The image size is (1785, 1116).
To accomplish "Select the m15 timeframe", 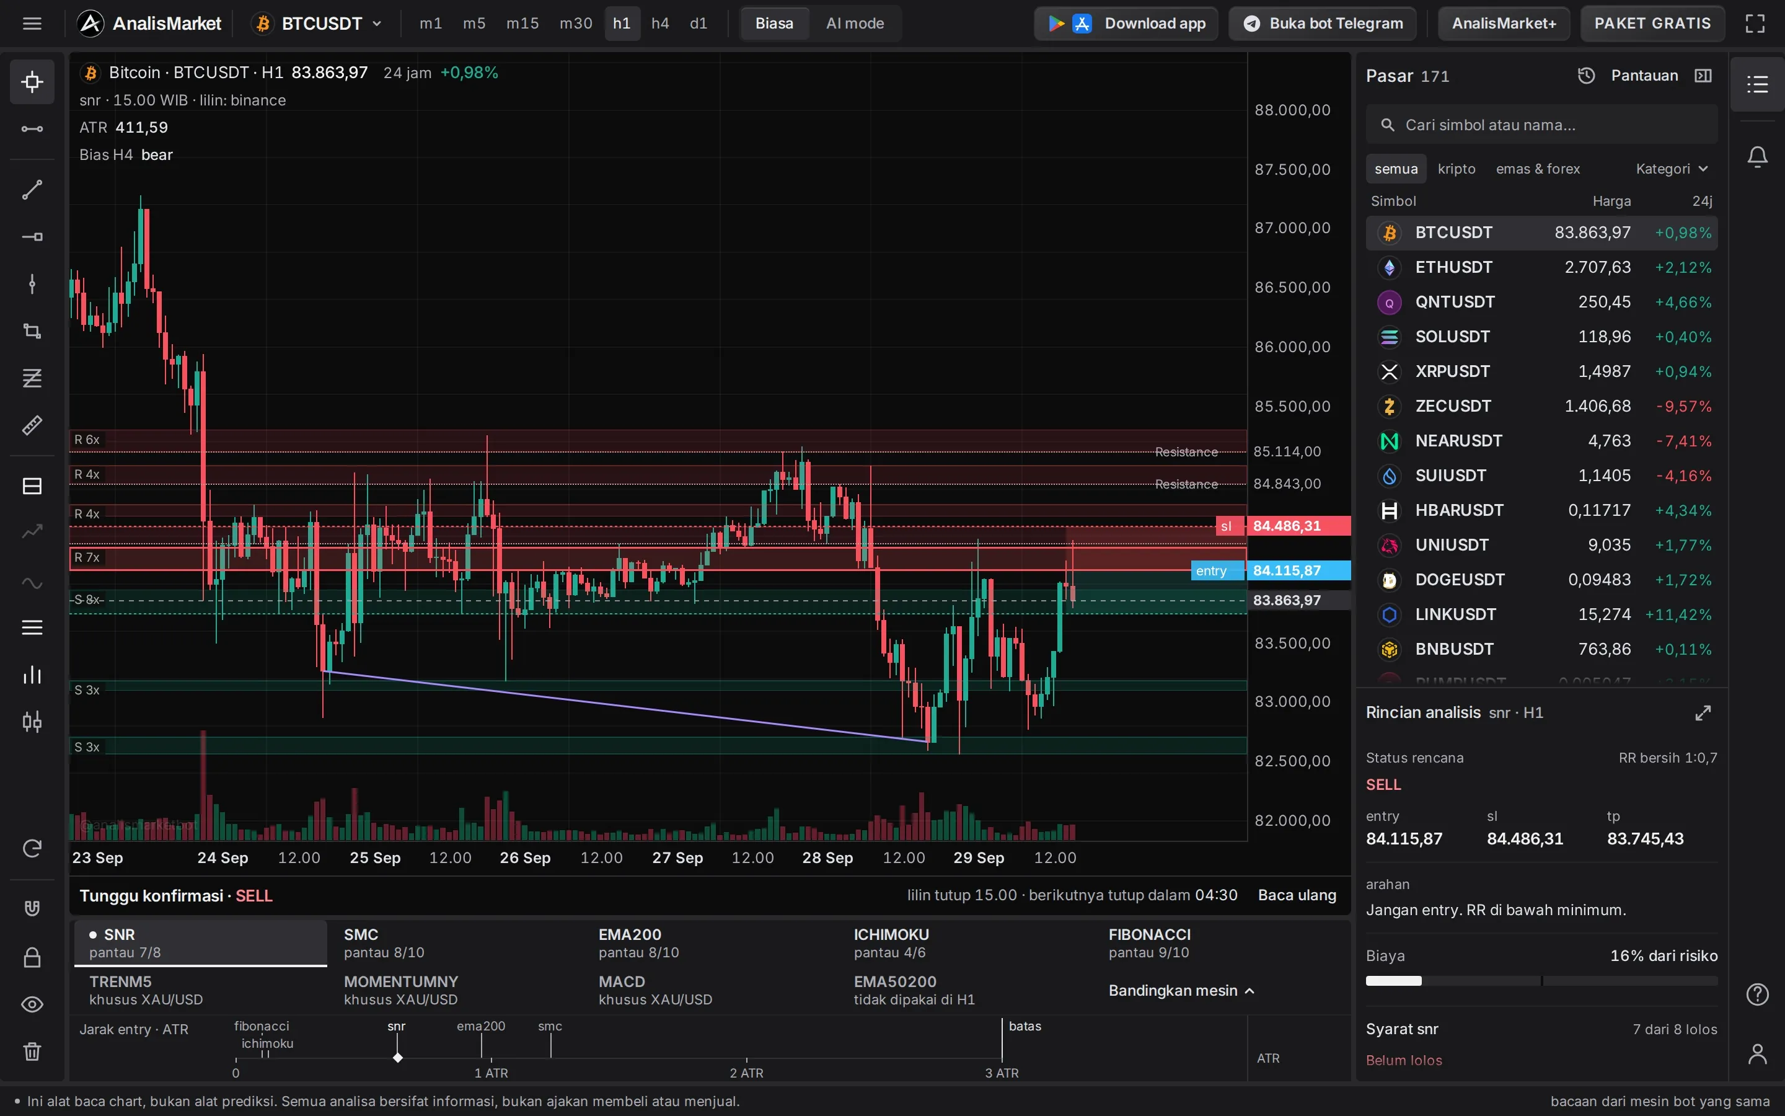I will 522,24.
